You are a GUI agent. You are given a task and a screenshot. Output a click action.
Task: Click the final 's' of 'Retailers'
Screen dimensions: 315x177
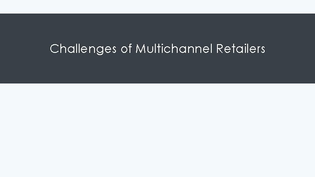263,49
